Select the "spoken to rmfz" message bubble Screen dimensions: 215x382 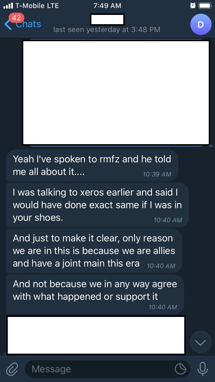coord(92,165)
